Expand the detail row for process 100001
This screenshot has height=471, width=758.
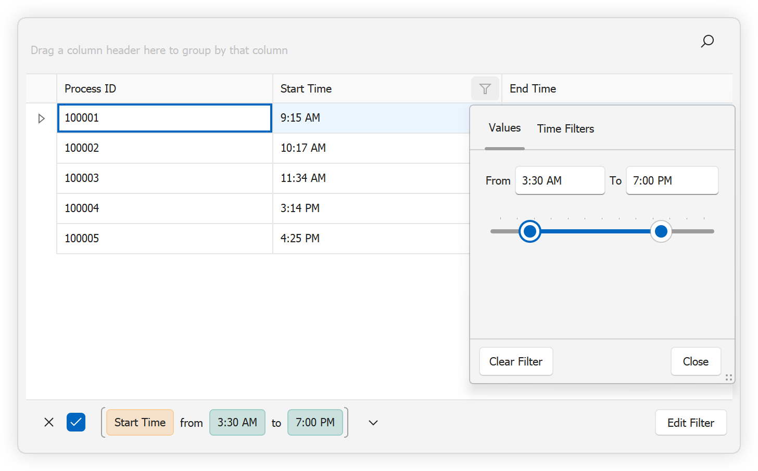[41, 118]
